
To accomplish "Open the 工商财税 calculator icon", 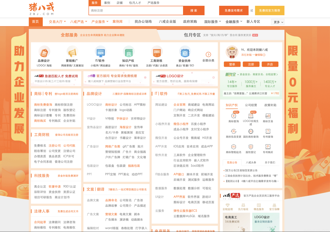I will [x=156, y=52].
